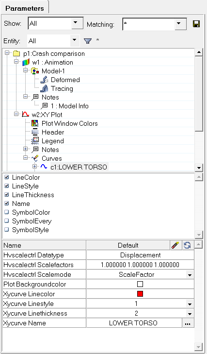Select the Parameters tab
Viewport: 207px width, 354px height.
click(25, 8)
